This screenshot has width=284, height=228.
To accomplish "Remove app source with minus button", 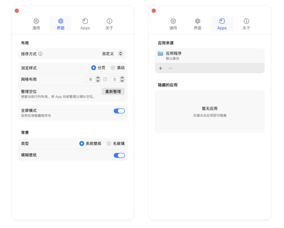I will coord(170,68).
